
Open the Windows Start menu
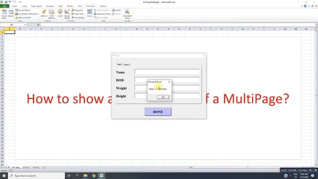(4, 176)
